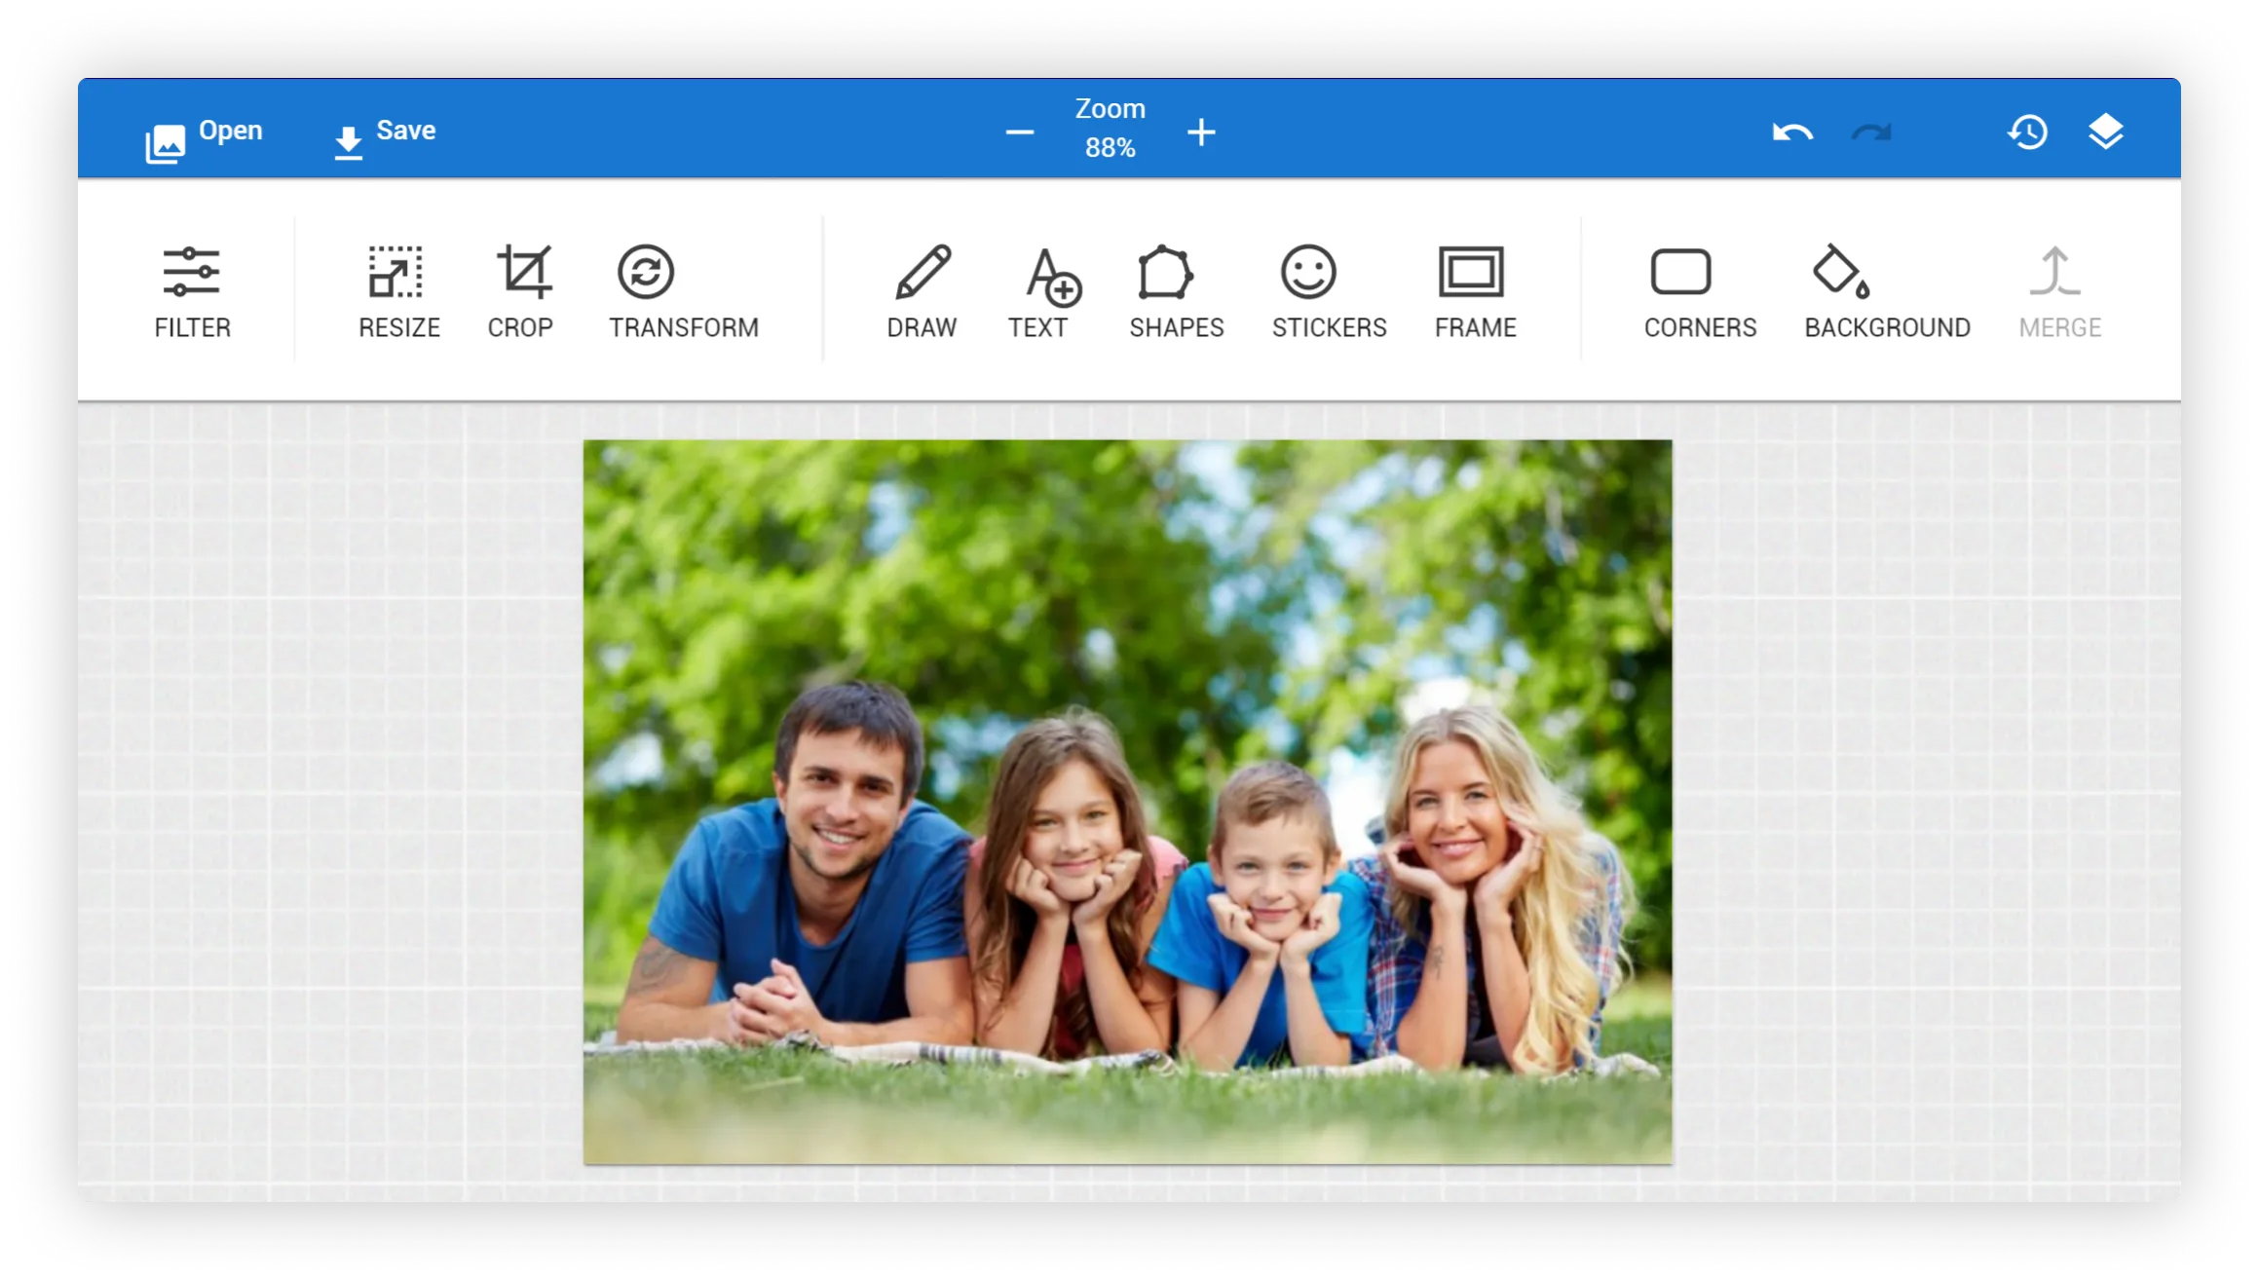Open the Stickers panel
The image size is (2259, 1280).
point(1329,287)
